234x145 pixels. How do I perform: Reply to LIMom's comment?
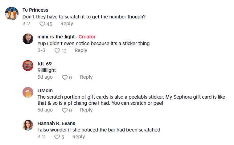tap(86, 110)
